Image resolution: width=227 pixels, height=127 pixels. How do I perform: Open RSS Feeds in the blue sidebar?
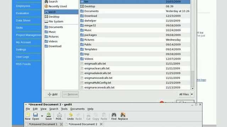click(x=23, y=64)
